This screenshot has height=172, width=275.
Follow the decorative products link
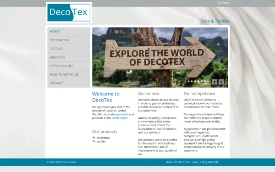click(x=116, y=114)
